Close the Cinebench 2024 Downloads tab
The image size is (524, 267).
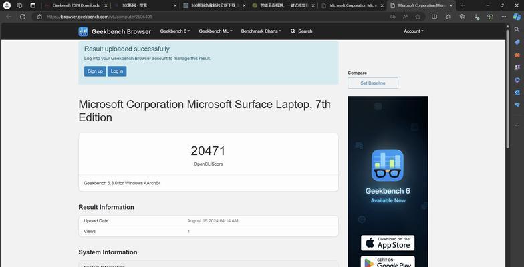[x=106, y=5]
